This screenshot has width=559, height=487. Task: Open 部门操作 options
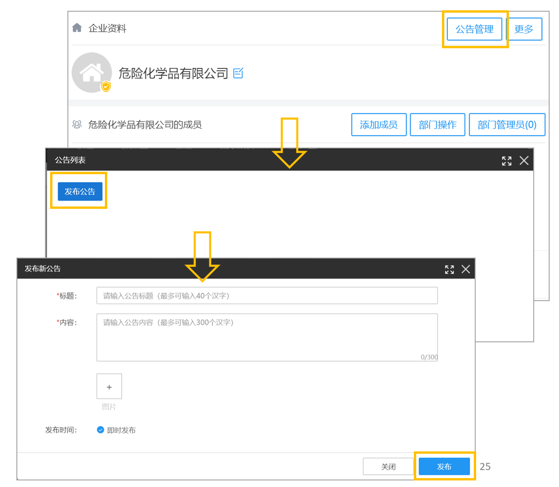pos(437,125)
